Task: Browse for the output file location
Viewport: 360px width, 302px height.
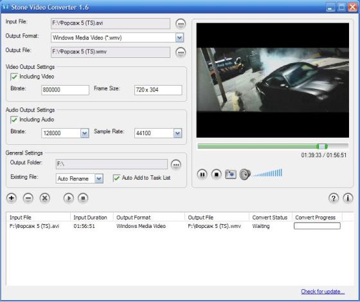Action: pyautogui.click(x=181, y=52)
